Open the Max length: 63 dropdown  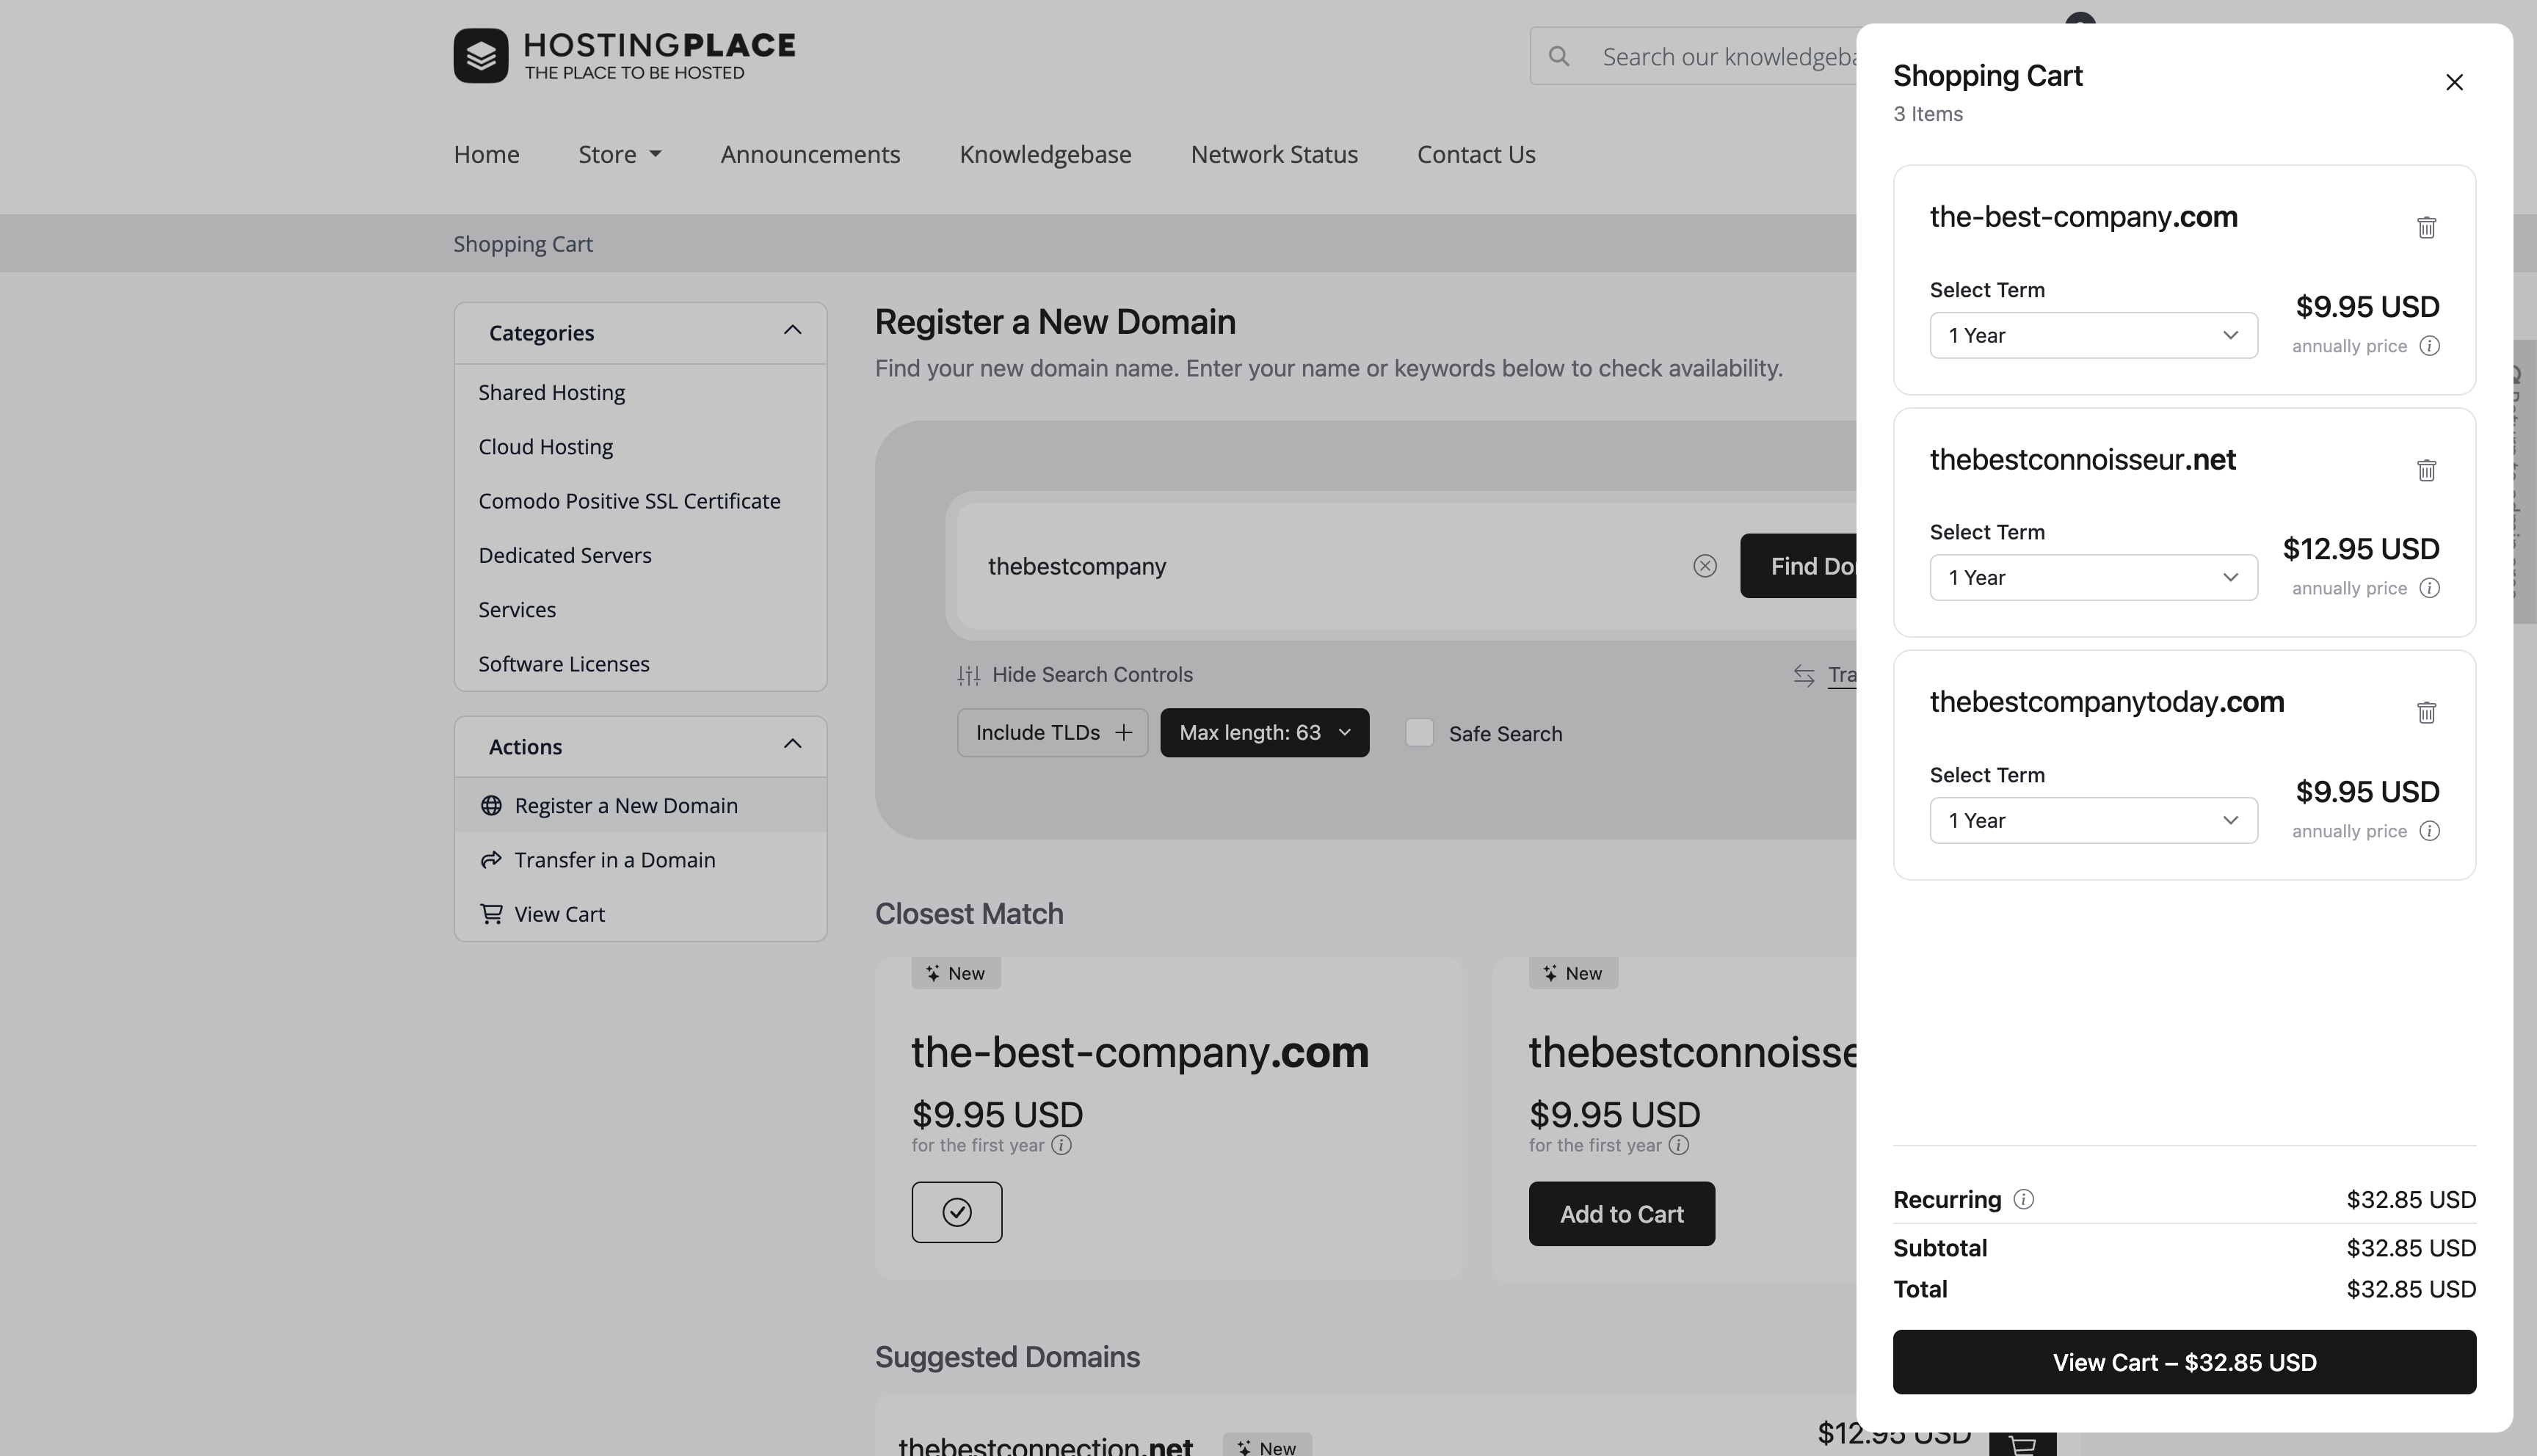tap(1264, 733)
